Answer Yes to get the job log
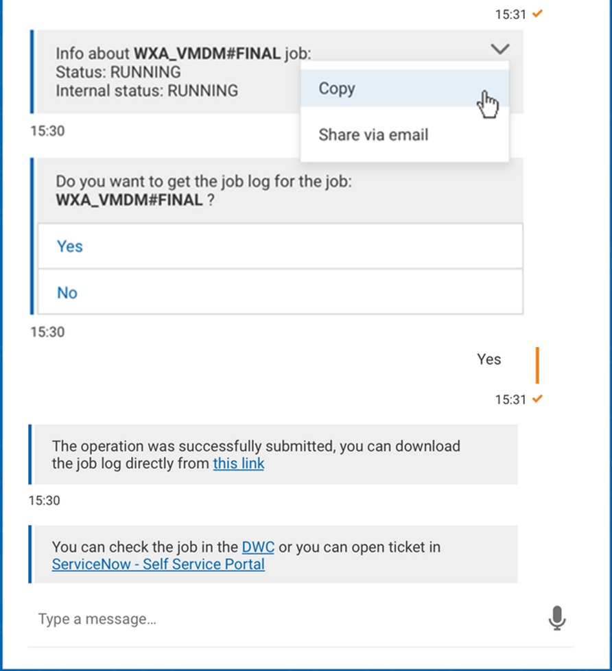This screenshot has width=612, height=671. [x=70, y=246]
